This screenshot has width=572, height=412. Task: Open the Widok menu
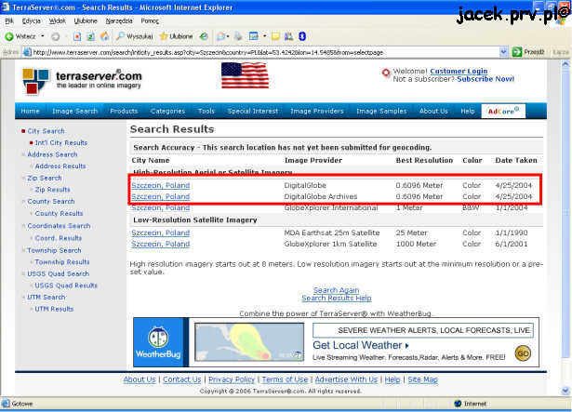(58, 21)
